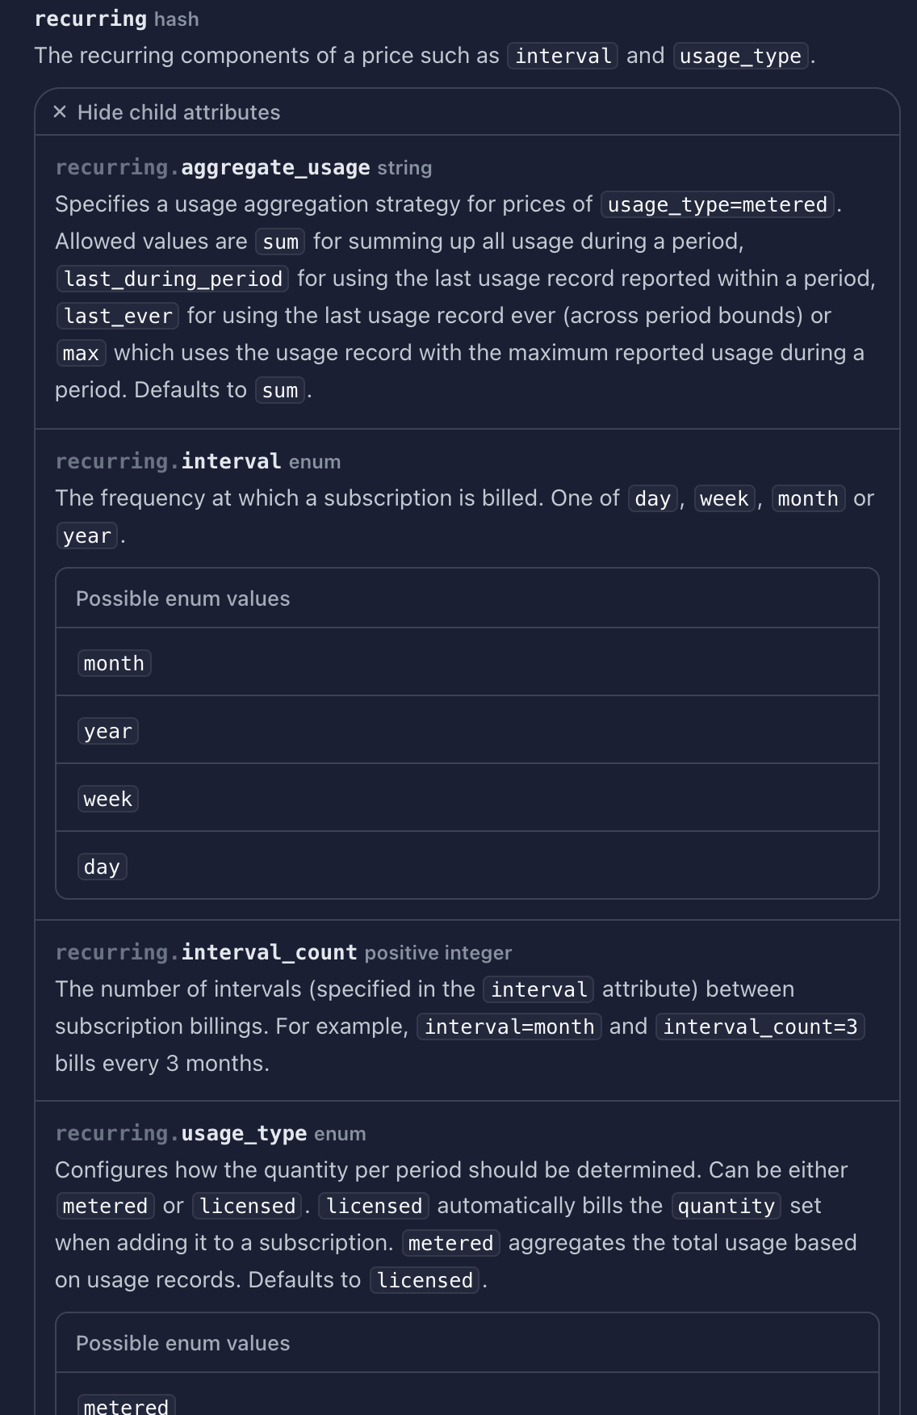Select the sum allowed value badge

click(279, 242)
